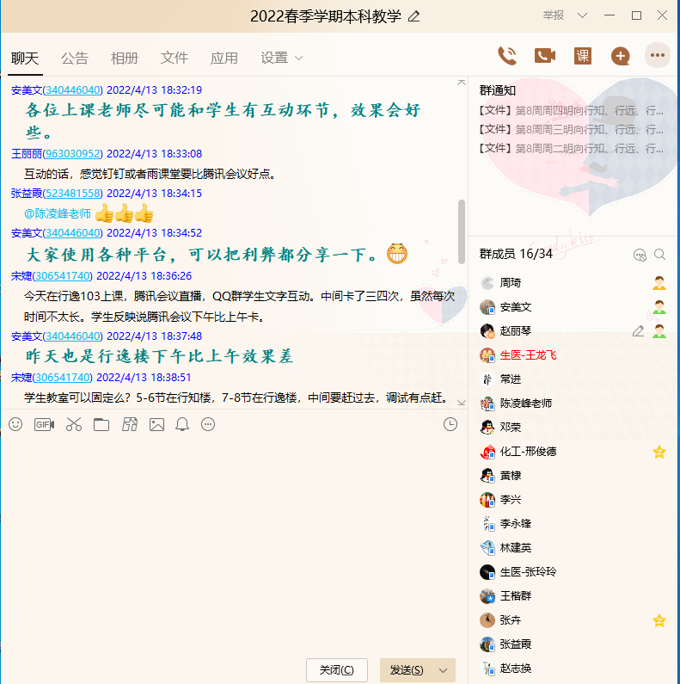Start a video call
Viewport: 680px width, 684px height.
click(544, 56)
